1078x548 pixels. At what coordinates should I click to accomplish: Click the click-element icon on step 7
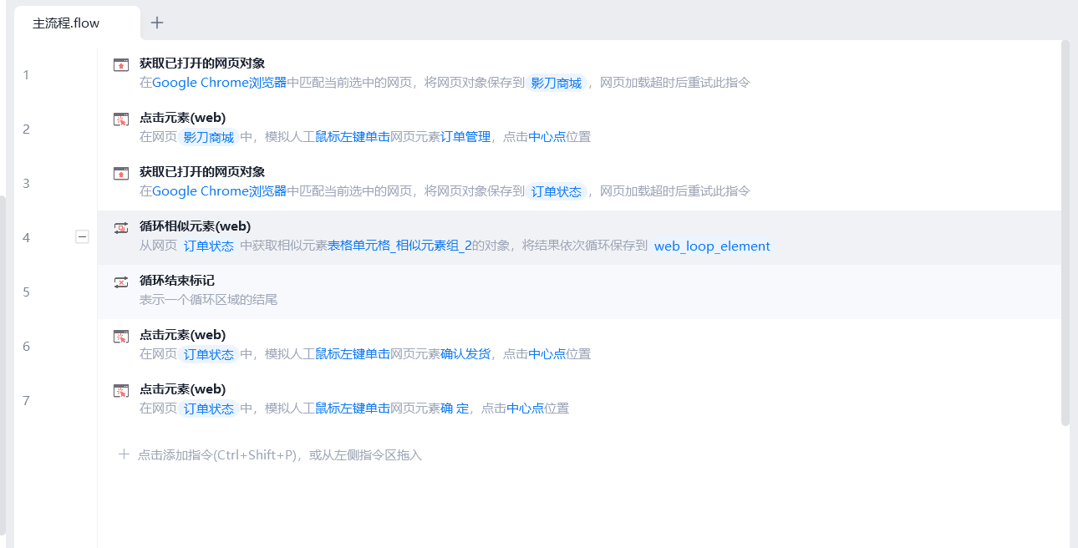pos(121,390)
